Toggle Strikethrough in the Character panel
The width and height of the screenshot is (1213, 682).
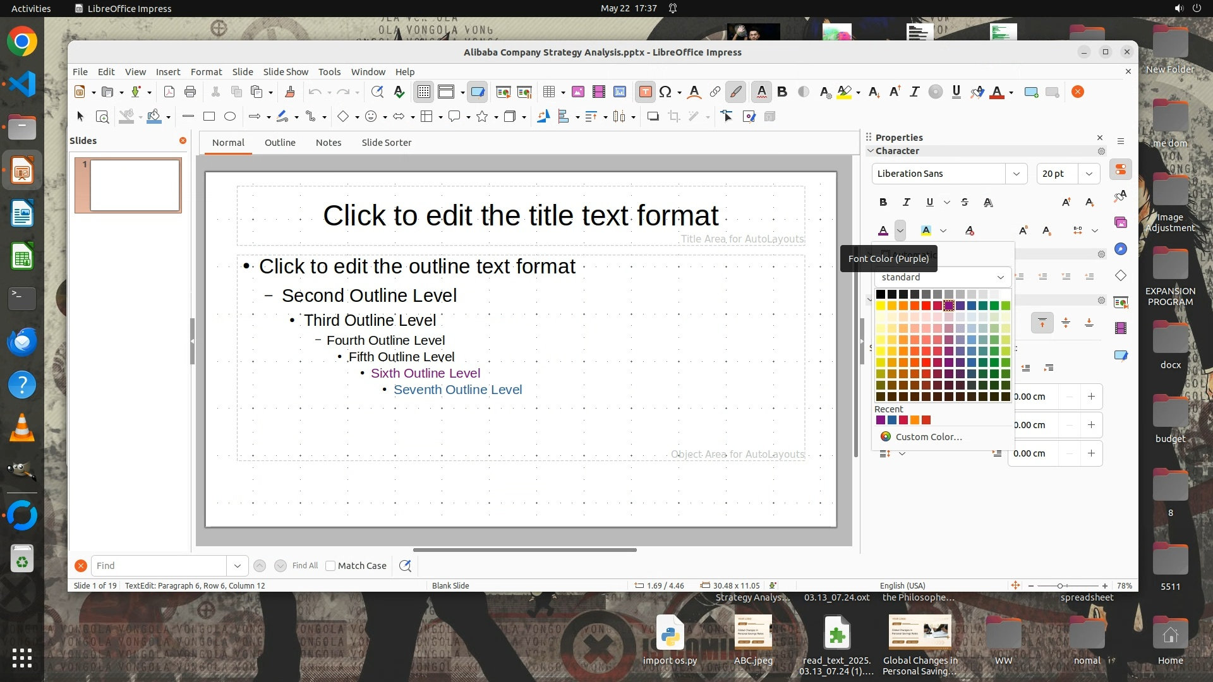pyautogui.click(x=965, y=202)
